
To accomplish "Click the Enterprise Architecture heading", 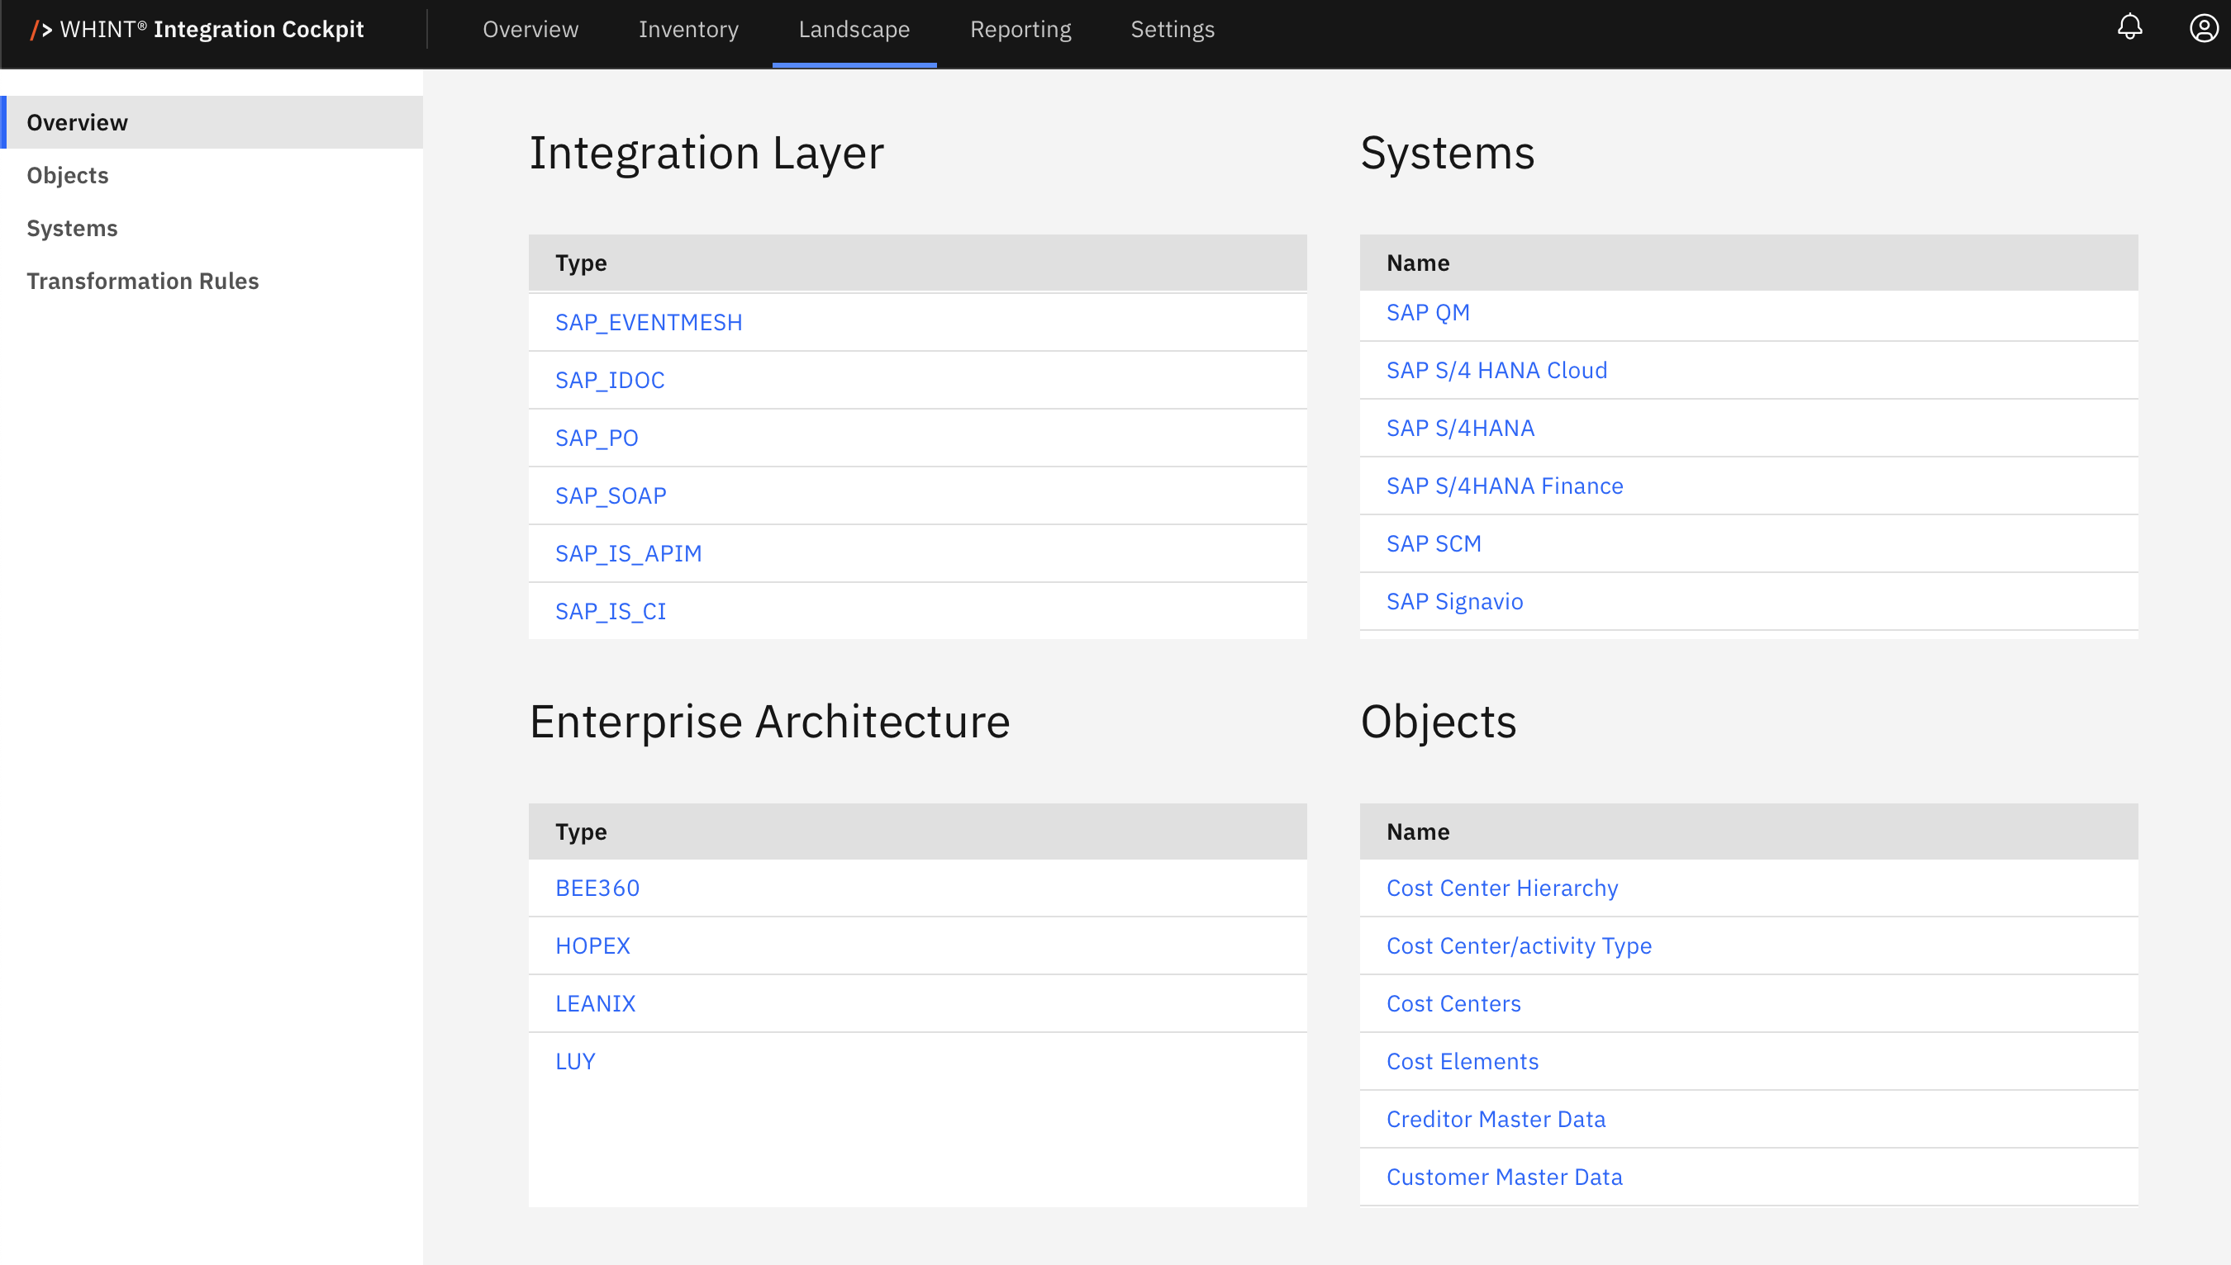I will click(769, 722).
